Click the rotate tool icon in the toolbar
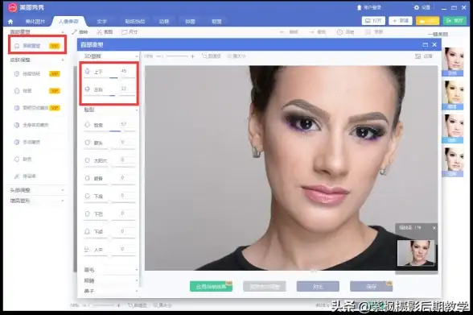This screenshot has height=315, width=473. [75, 31]
